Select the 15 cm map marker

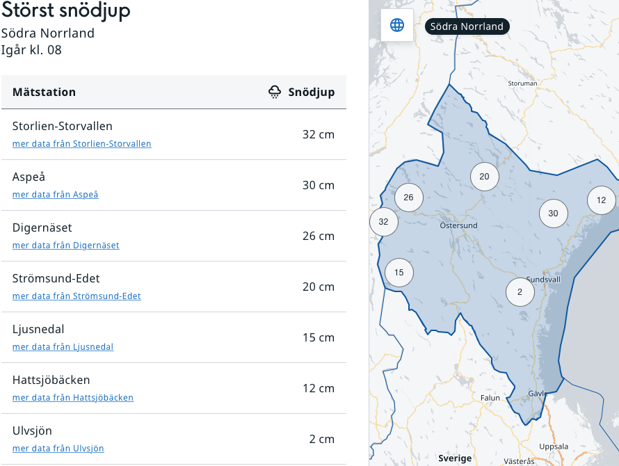(399, 273)
